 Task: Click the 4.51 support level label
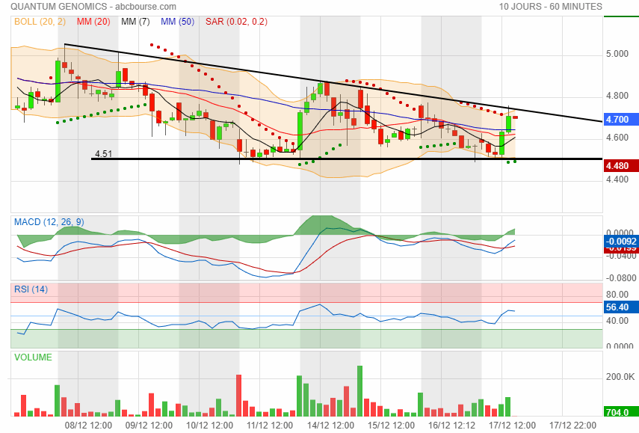click(103, 154)
